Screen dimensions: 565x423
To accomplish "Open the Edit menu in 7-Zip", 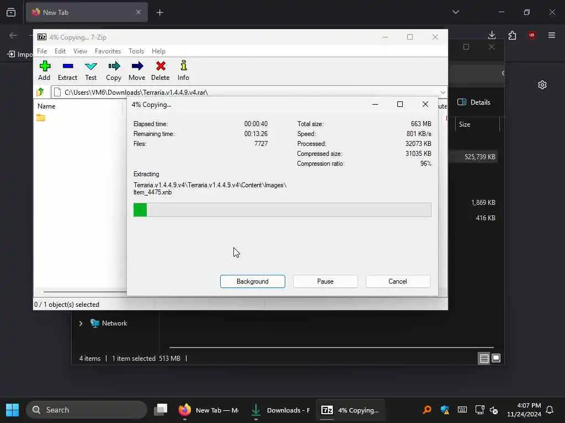I will (x=60, y=51).
